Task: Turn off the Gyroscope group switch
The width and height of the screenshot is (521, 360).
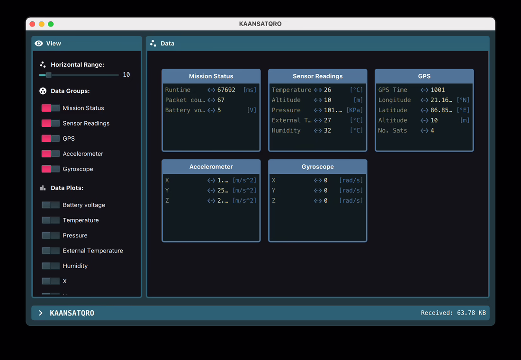Action: pyautogui.click(x=50, y=169)
